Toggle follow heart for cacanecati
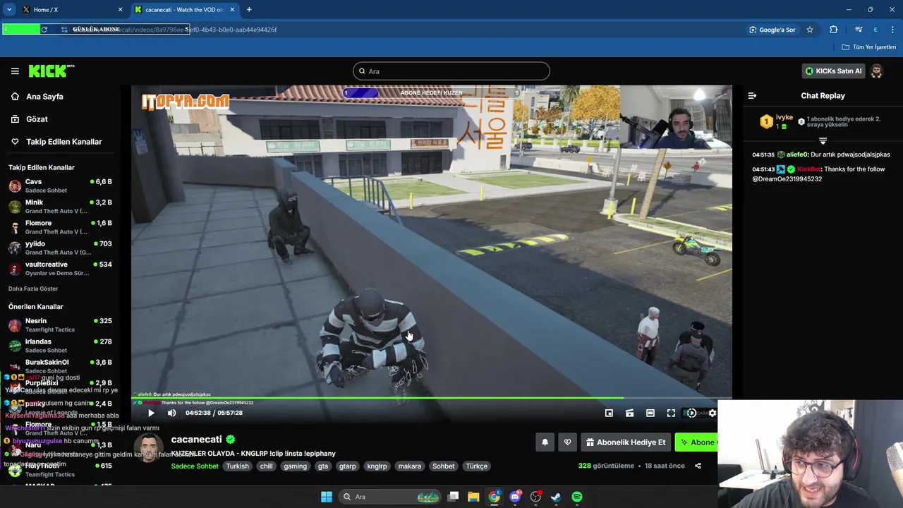 point(567,442)
